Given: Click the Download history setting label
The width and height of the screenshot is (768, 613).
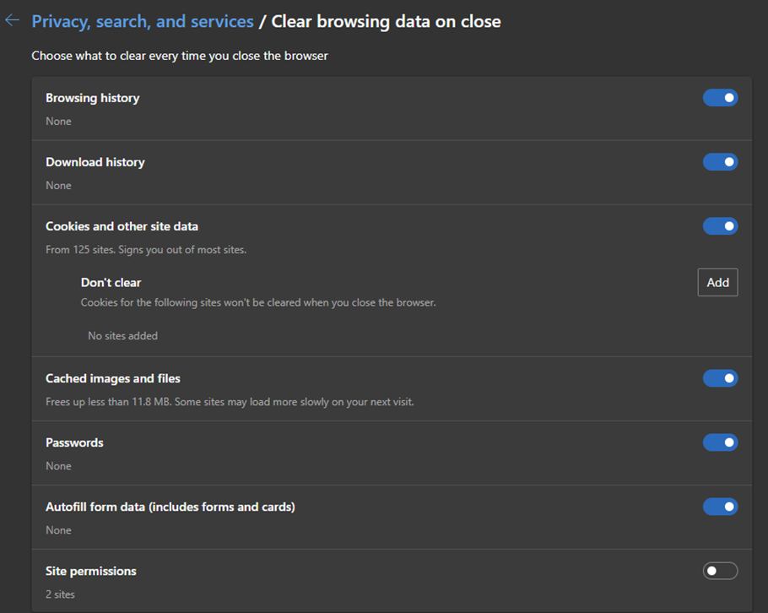Looking at the screenshot, I should click(95, 162).
